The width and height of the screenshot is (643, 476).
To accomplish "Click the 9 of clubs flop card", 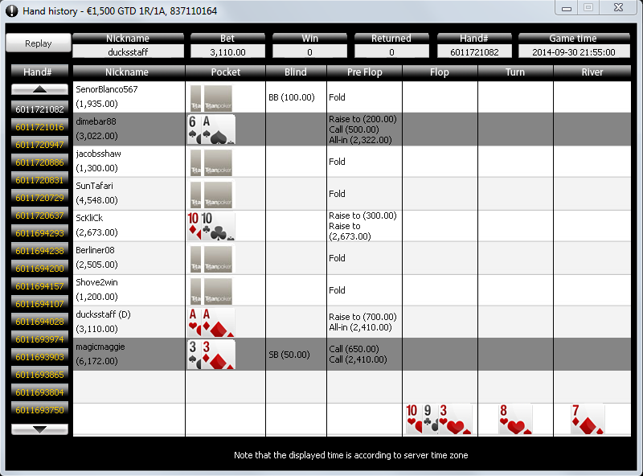I will [430, 419].
